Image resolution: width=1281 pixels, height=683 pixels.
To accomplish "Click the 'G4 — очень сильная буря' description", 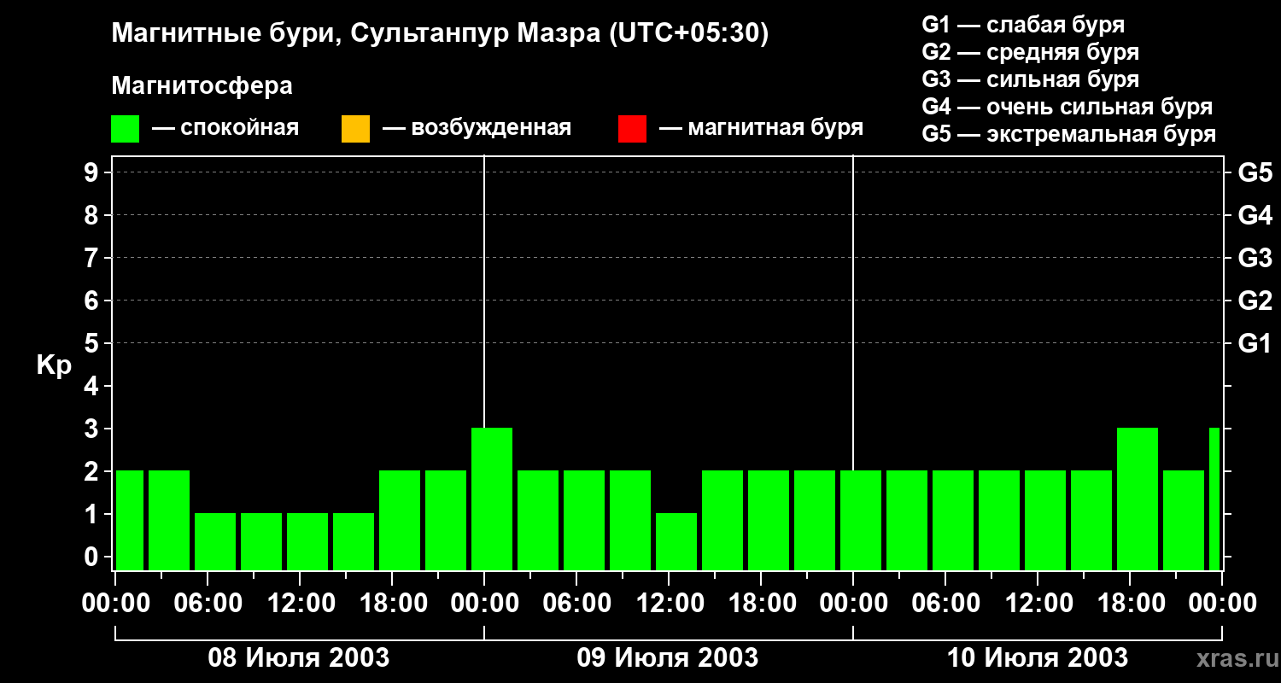I will point(1067,107).
